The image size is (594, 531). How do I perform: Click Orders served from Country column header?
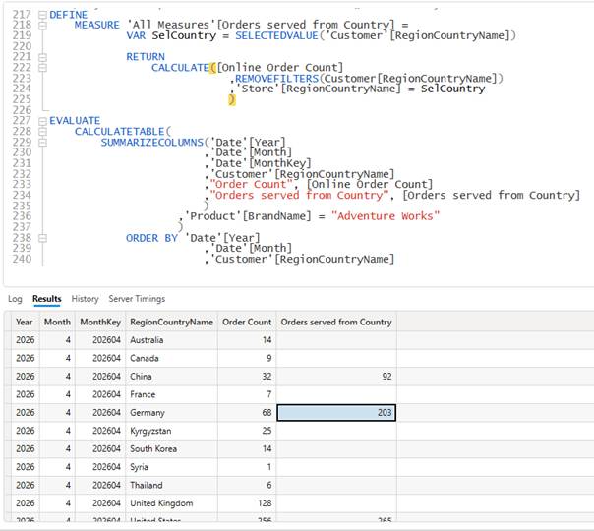pyautogui.click(x=336, y=322)
